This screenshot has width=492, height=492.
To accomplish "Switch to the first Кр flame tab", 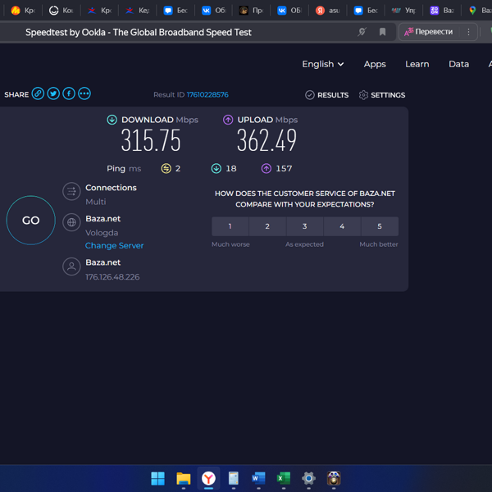I will pos(23,11).
